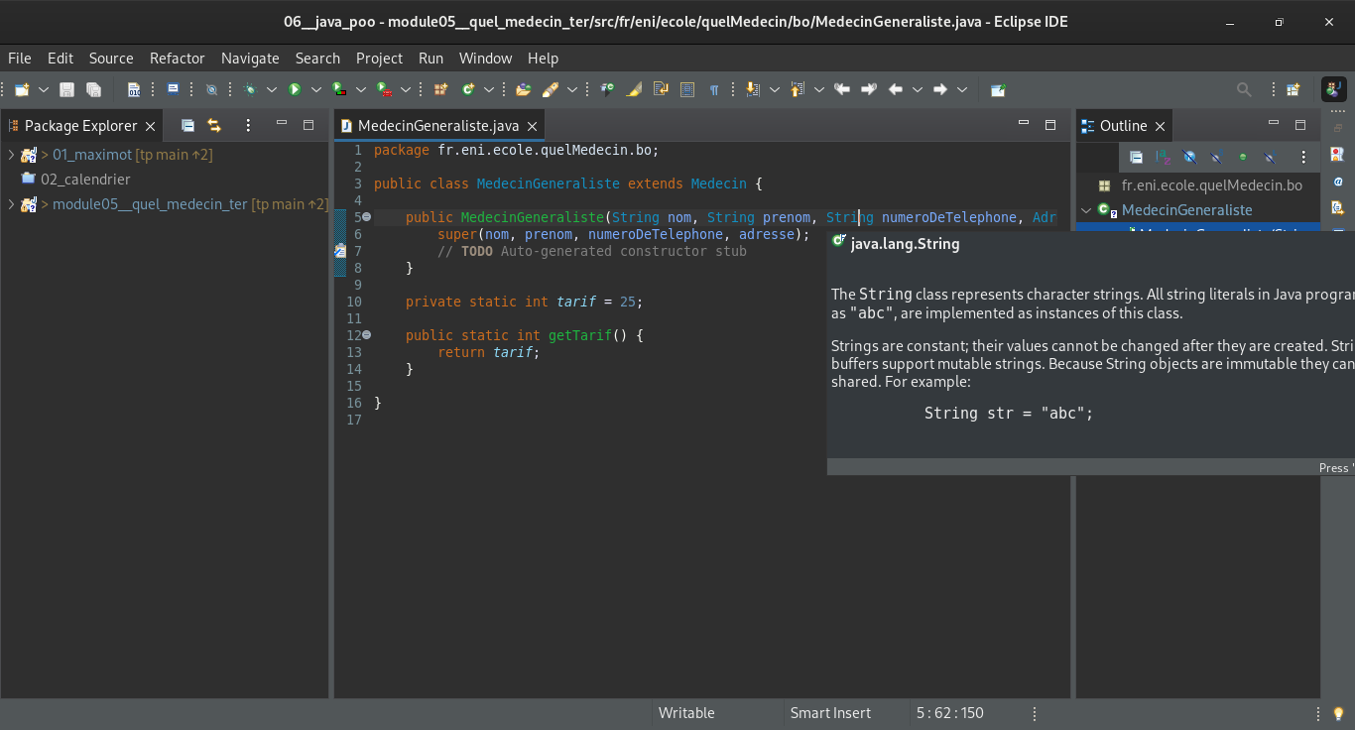Screen dimensions: 1355x730
Task: Collapse the constructor fold marker on line 5
Action: pos(366,217)
